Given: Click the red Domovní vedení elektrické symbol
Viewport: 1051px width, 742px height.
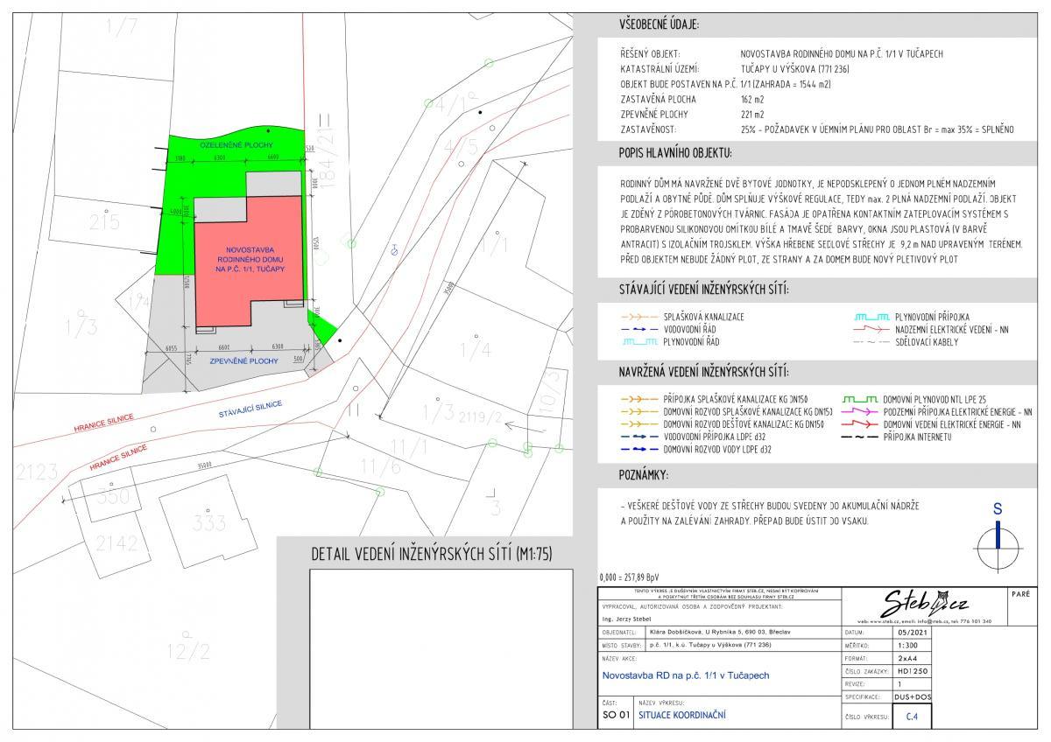Looking at the screenshot, I should (860, 423).
